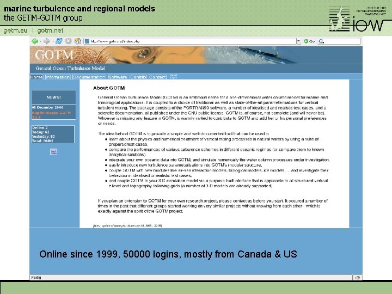Click the last update note in italics
The width and height of the screenshot is (392, 294).
127,225
